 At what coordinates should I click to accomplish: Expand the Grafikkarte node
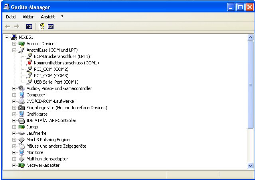pyautogui.click(x=14, y=114)
